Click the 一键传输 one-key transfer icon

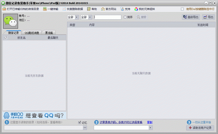(45, 9)
